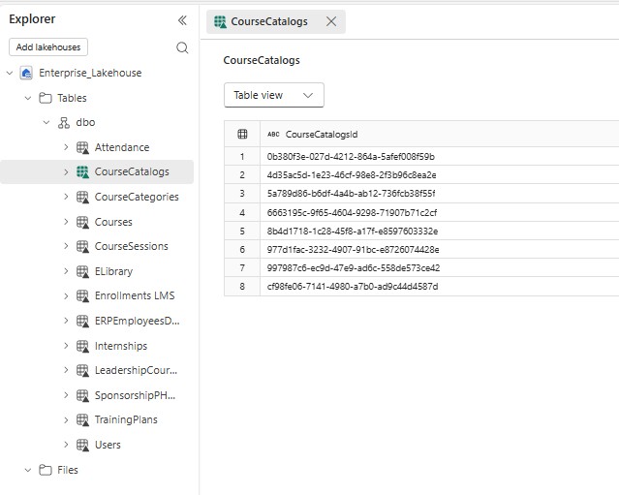Click cell 6663195c-9f65-4604-9298-71907b71c2cf
The width and height of the screenshot is (619, 495).
(353, 213)
